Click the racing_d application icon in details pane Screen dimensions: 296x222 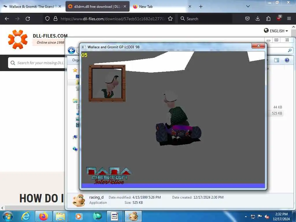coord(79,200)
